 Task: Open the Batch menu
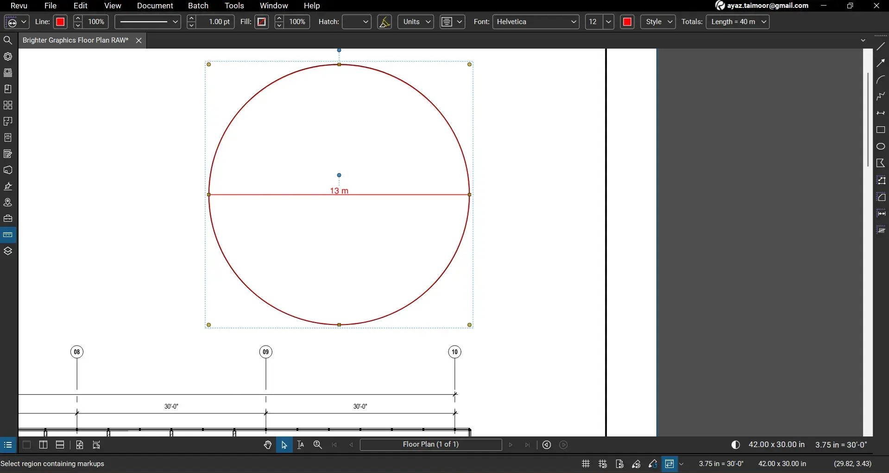pyautogui.click(x=198, y=6)
